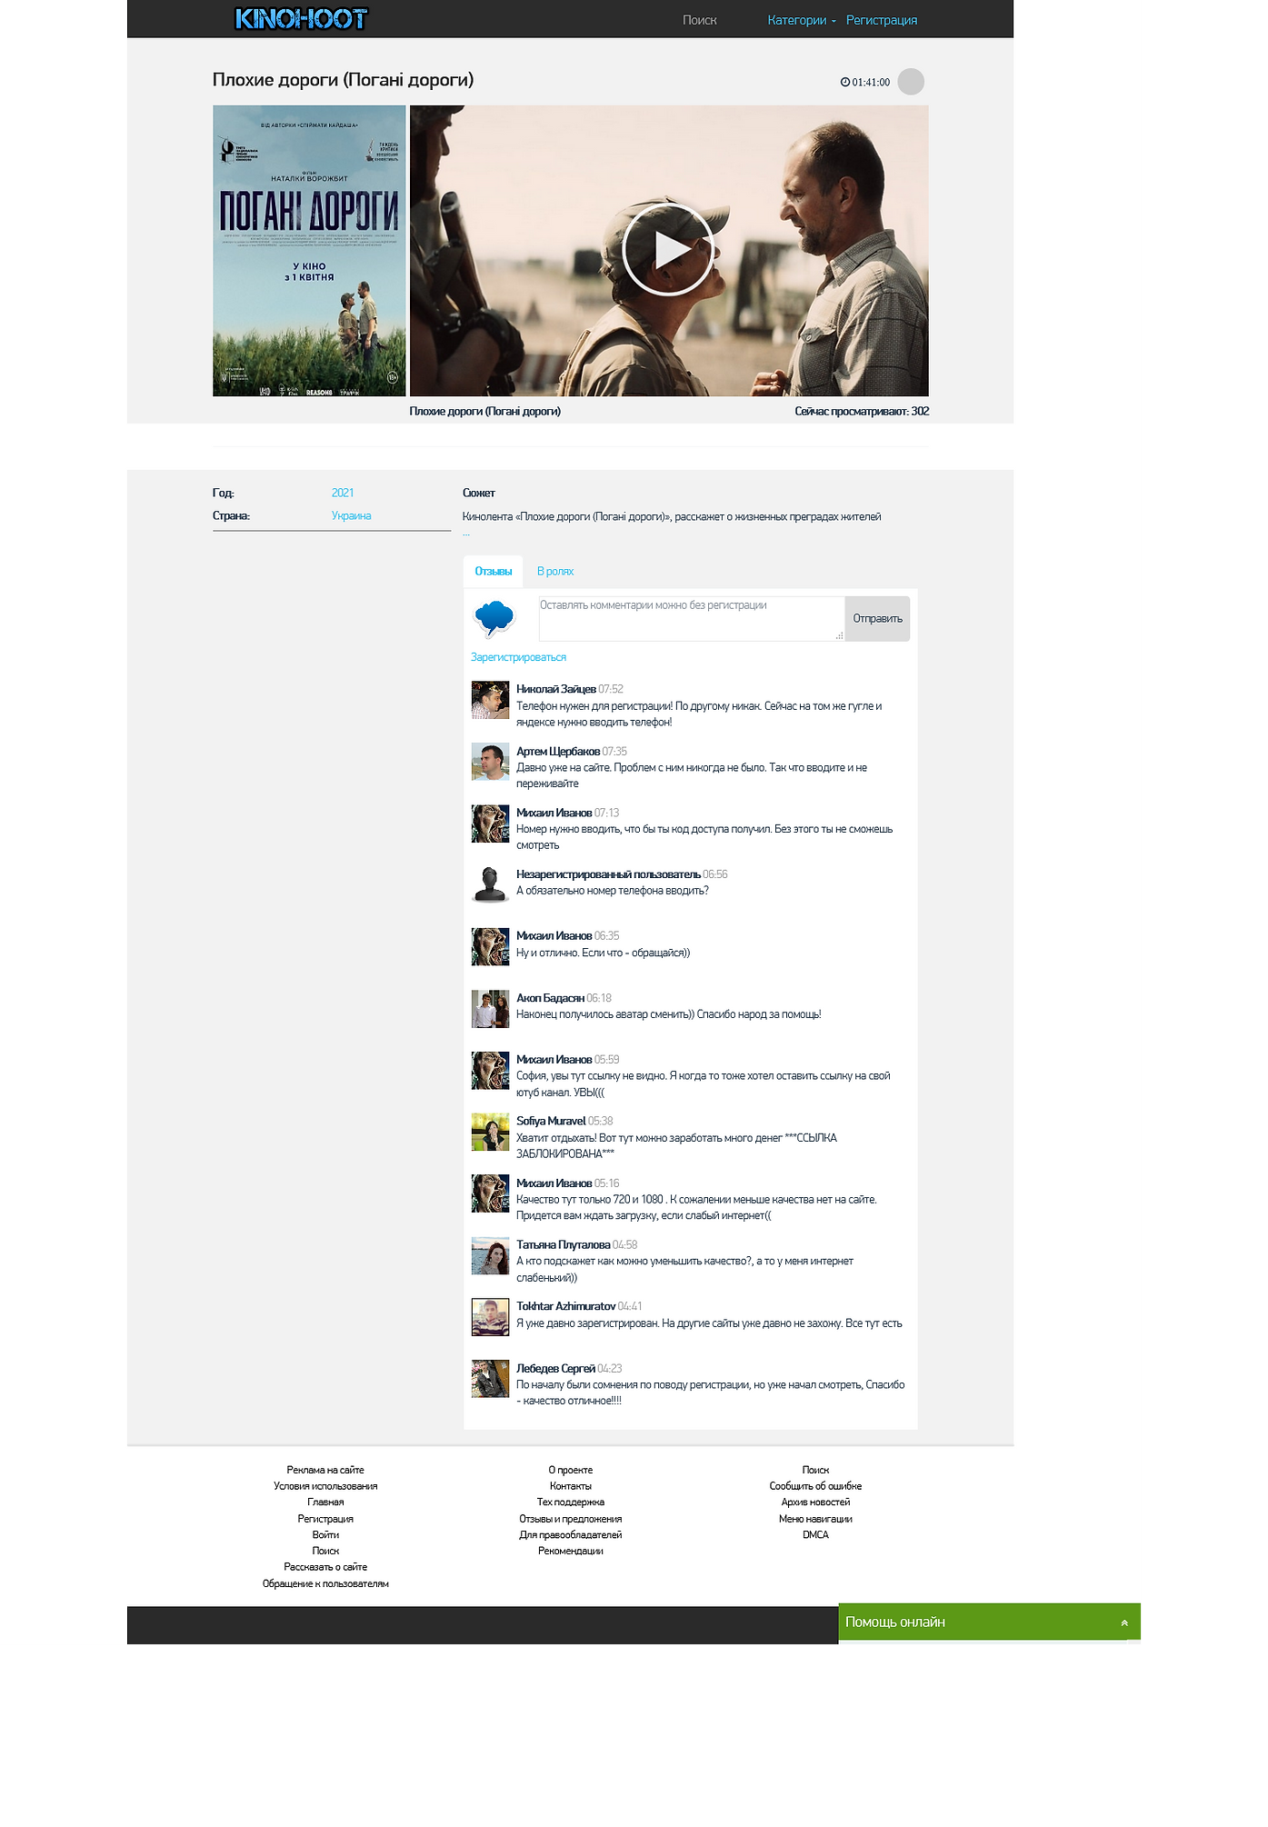
Task: Open the Категории dropdown menu
Action: click(801, 20)
